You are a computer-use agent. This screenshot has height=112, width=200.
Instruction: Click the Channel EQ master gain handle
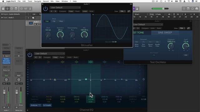(144, 79)
